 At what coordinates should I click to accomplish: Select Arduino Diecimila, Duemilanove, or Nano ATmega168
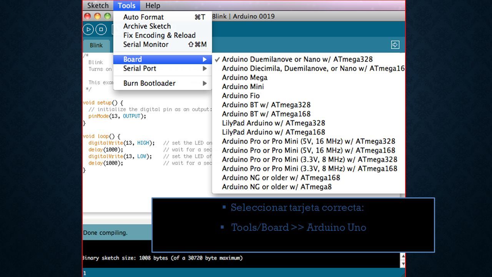click(x=309, y=68)
